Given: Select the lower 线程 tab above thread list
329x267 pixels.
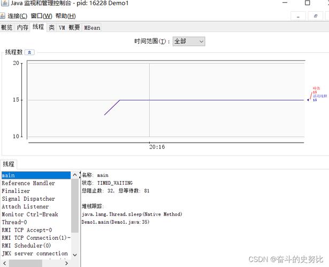Looking at the screenshot, I should click(9, 164).
